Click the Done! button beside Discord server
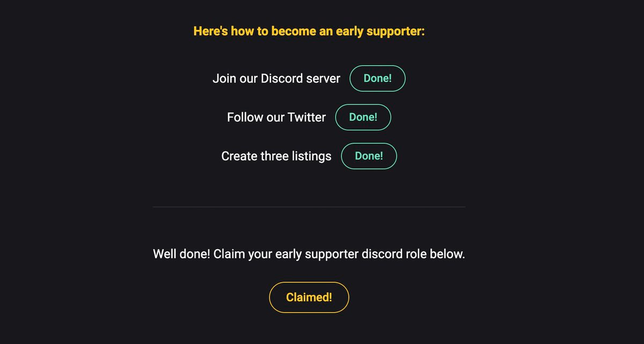 click(377, 78)
